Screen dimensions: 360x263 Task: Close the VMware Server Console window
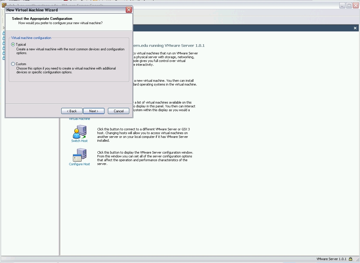click(356, 5)
